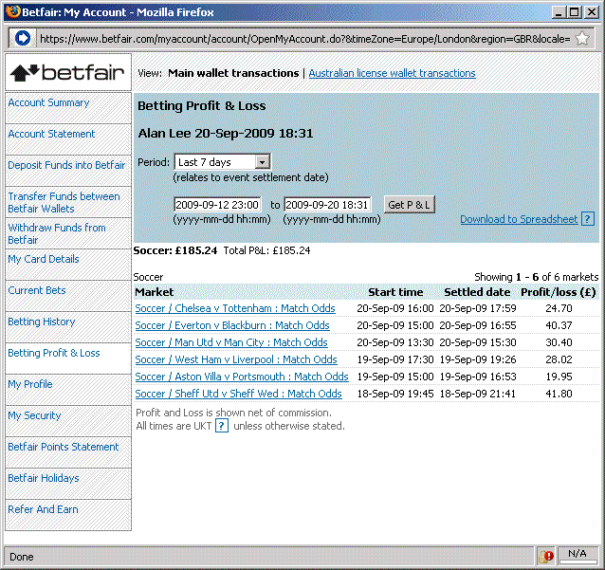Image resolution: width=605 pixels, height=570 pixels.
Task: Open Man Utd v Man City market
Action: tap(231, 342)
